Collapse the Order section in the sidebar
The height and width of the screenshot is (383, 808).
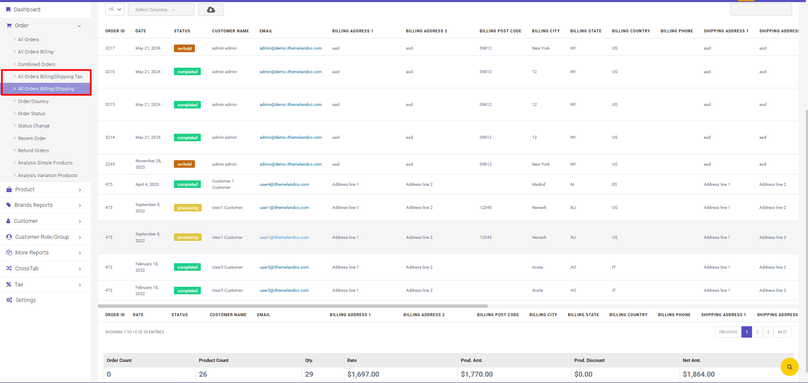(79, 26)
